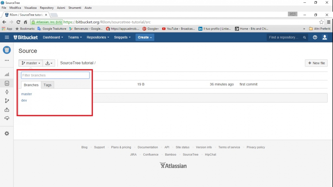Toggle the master branch selector dropdown
This screenshot has height=187, width=333.
point(31,63)
